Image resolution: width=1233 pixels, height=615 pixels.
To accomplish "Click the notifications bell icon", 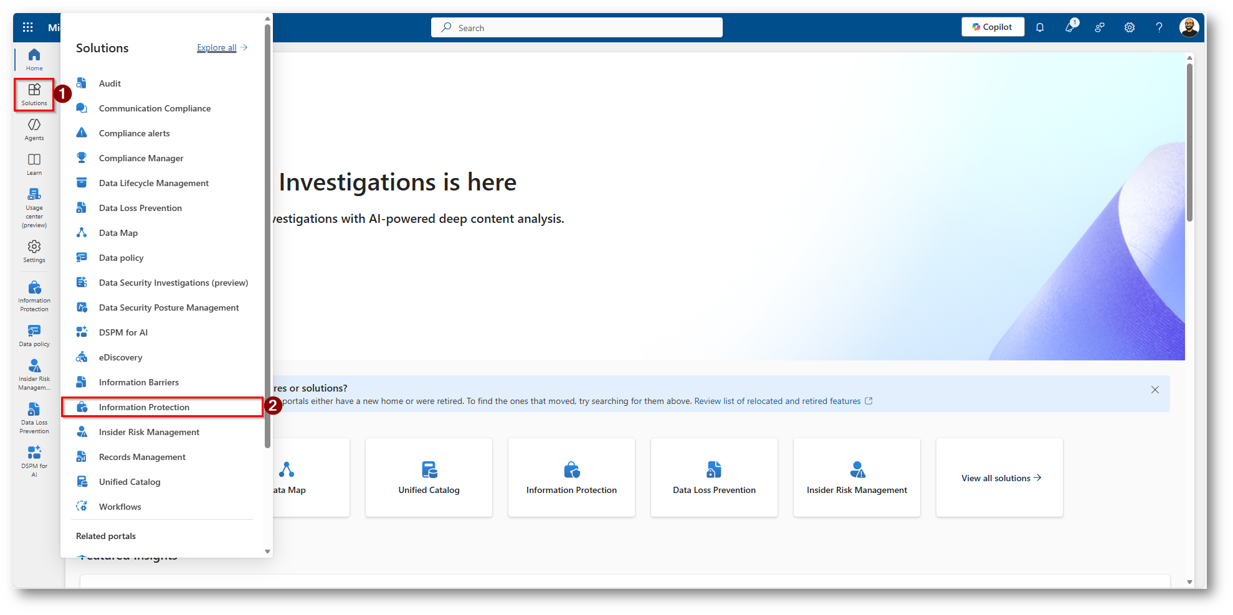I will (x=1040, y=27).
